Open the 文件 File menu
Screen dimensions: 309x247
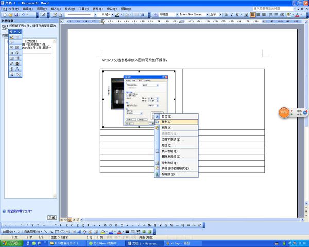(13, 9)
